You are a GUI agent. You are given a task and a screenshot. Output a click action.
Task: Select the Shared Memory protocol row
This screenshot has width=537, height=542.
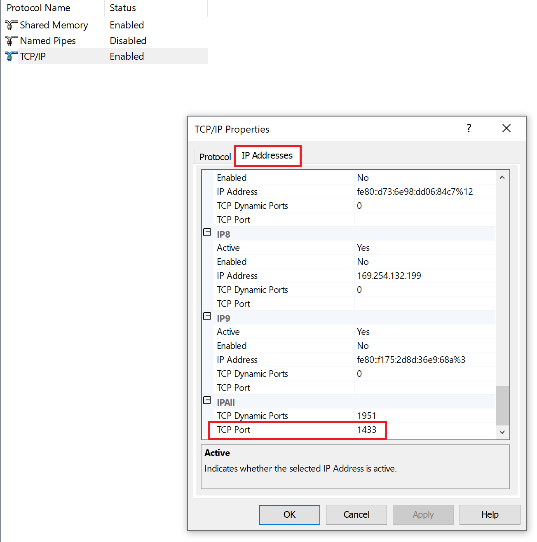click(104, 25)
